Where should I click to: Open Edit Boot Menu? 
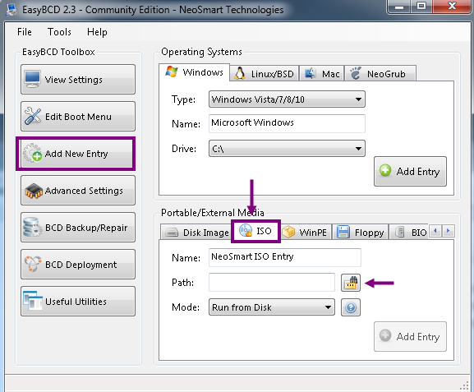pyautogui.click(x=78, y=116)
